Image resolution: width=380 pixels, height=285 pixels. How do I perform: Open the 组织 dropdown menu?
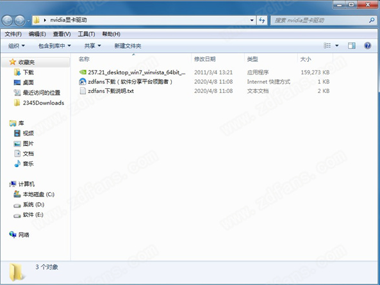pyautogui.click(x=17, y=45)
